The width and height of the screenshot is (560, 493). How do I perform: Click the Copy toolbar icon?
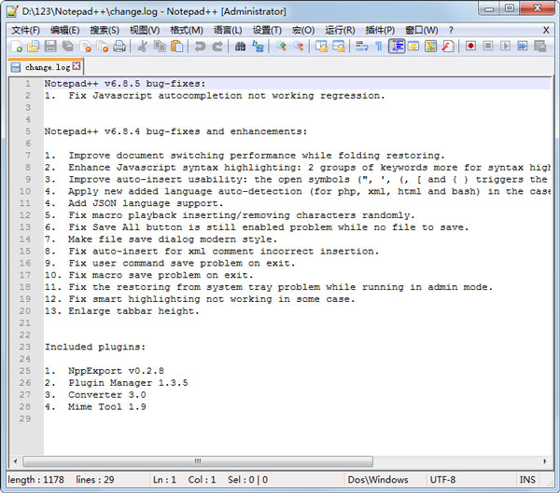(160, 47)
